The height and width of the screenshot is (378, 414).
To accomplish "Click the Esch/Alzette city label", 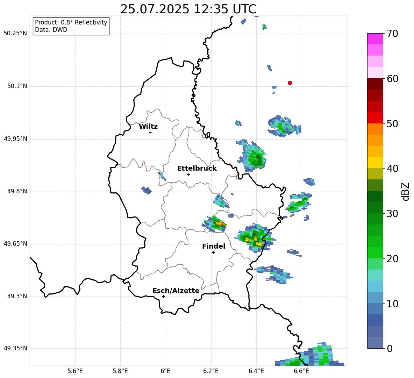I will pyautogui.click(x=176, y=291).
